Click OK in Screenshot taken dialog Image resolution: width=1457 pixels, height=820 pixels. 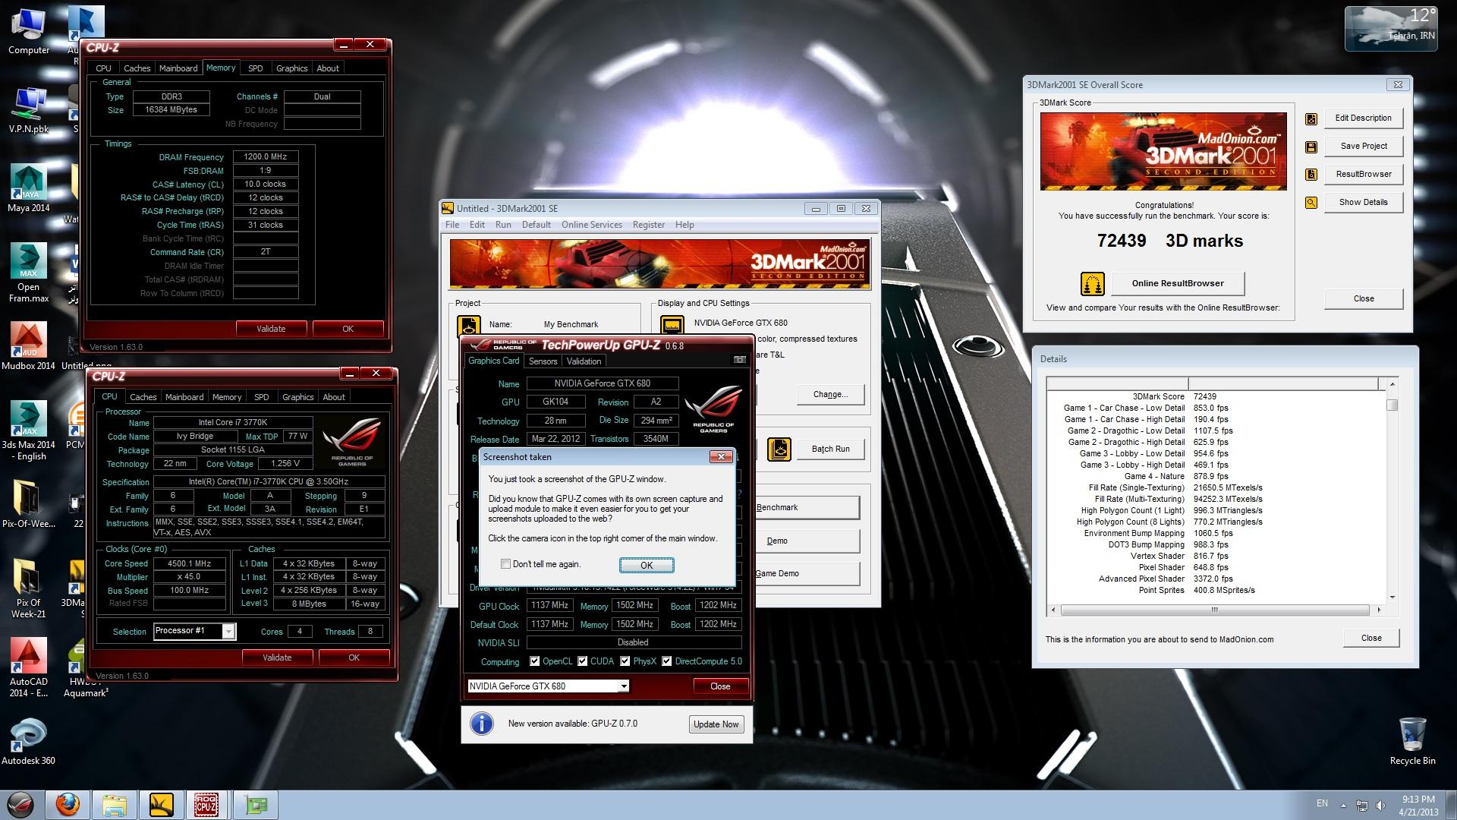647,565
